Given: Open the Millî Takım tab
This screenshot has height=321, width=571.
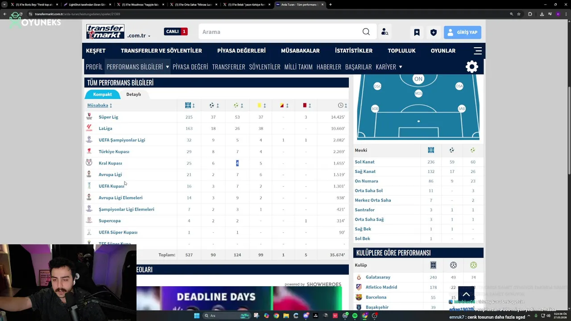Looking at the screenshot, I should tap(298, 67).
